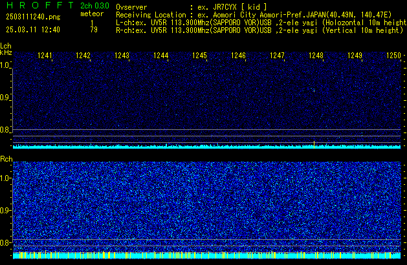Screen dimensions: 407x265
Task: Click the L-ch UV5R Holozontal antenna line
Action: point(261,23)
